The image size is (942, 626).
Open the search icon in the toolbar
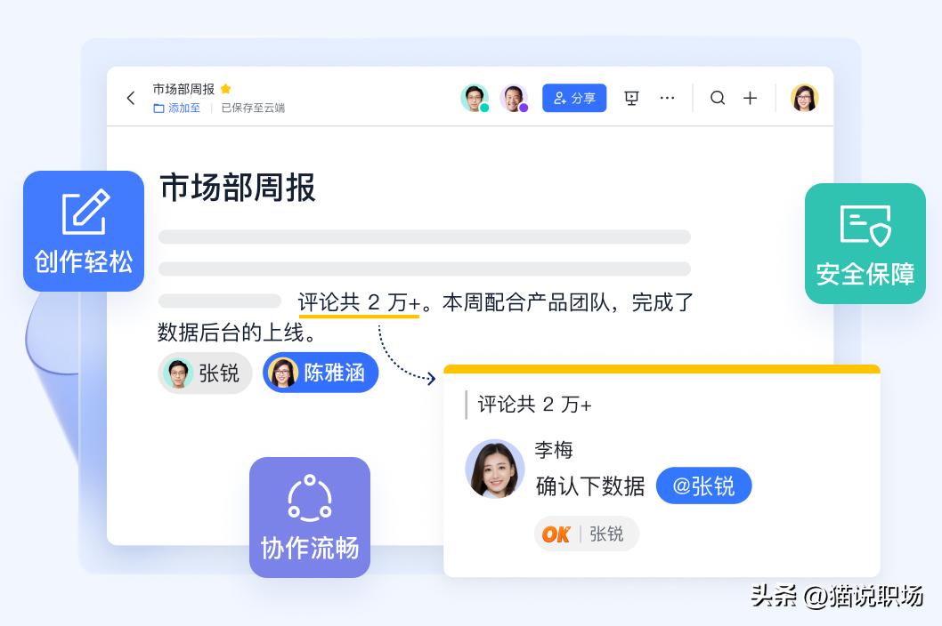coord(718,98)
